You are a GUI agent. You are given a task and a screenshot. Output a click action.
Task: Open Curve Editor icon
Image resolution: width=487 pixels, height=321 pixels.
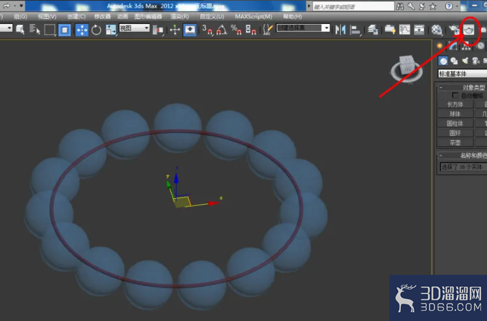[404, 30]
